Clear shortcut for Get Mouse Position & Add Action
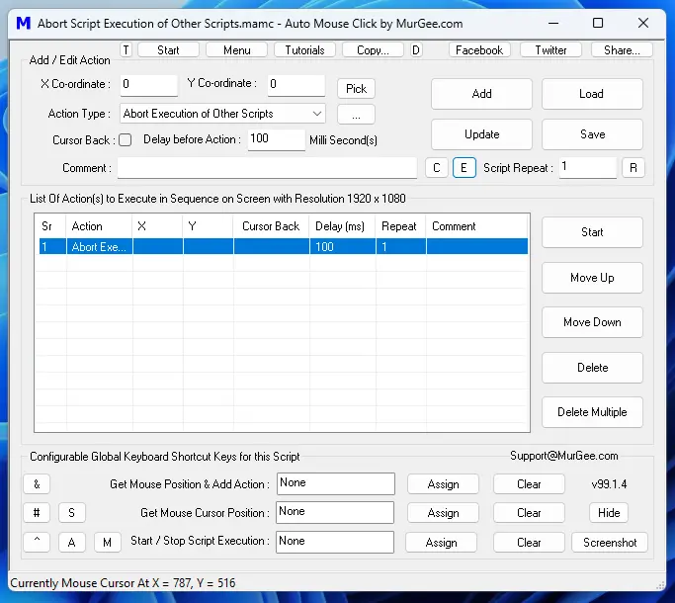This screenshot has width=675, height=603. (x=529, y=484)
